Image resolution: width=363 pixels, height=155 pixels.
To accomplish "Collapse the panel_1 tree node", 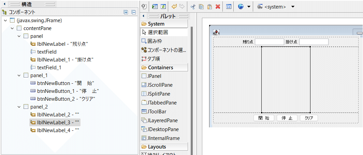I will (19, 75).
